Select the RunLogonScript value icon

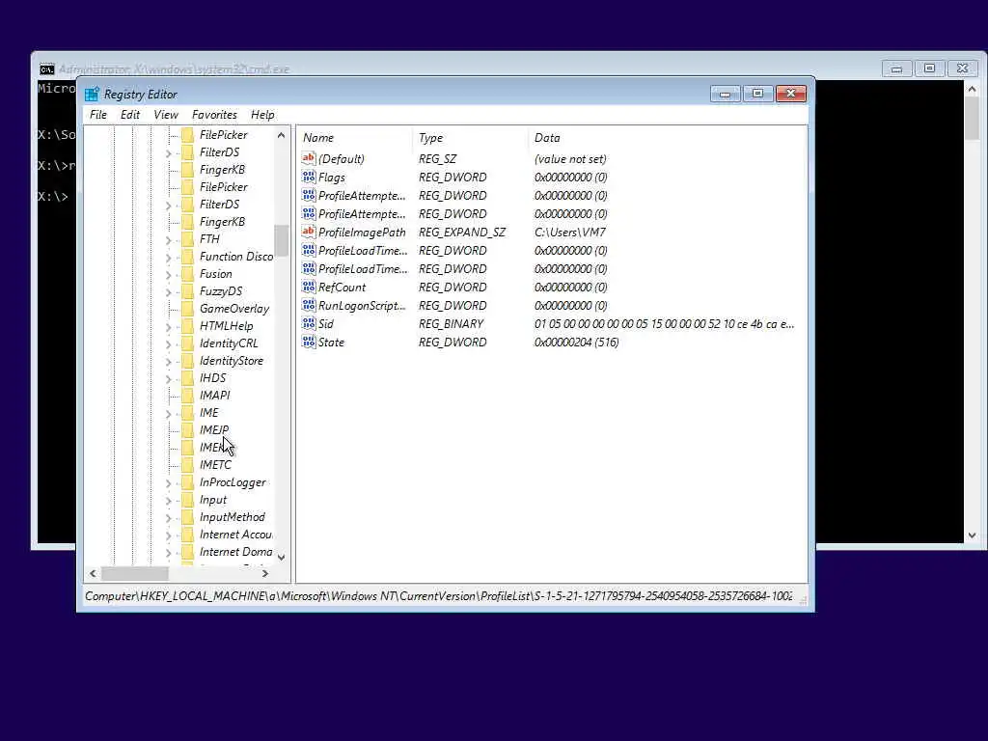point(308,304)
